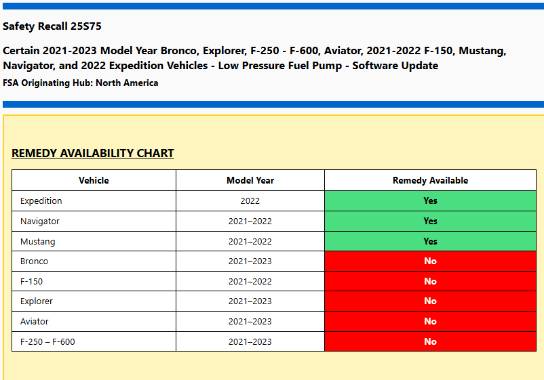
Task: Click the F-250 – F-600 row model year
Action: tap(250, 342)
